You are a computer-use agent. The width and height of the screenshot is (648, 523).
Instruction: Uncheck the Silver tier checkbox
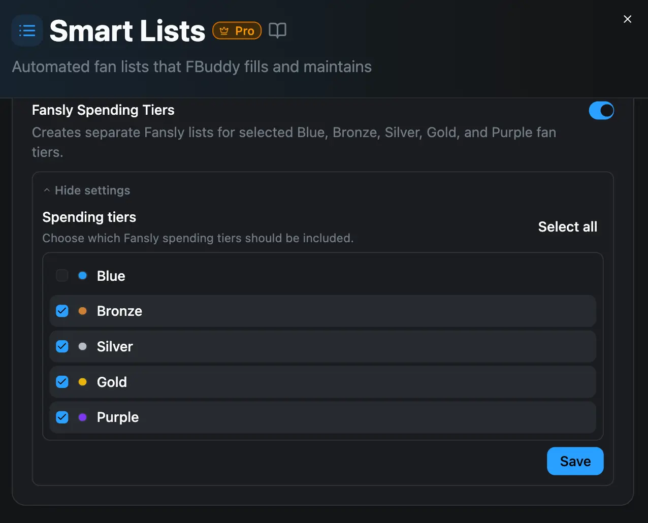[x=61, y=346]
